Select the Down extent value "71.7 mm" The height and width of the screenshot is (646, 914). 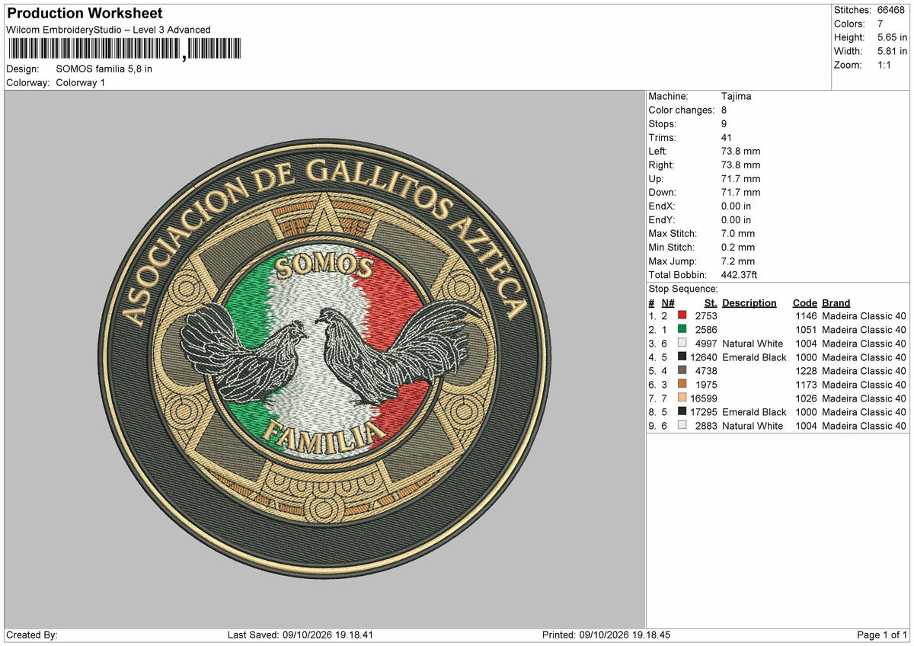point(740,193)
